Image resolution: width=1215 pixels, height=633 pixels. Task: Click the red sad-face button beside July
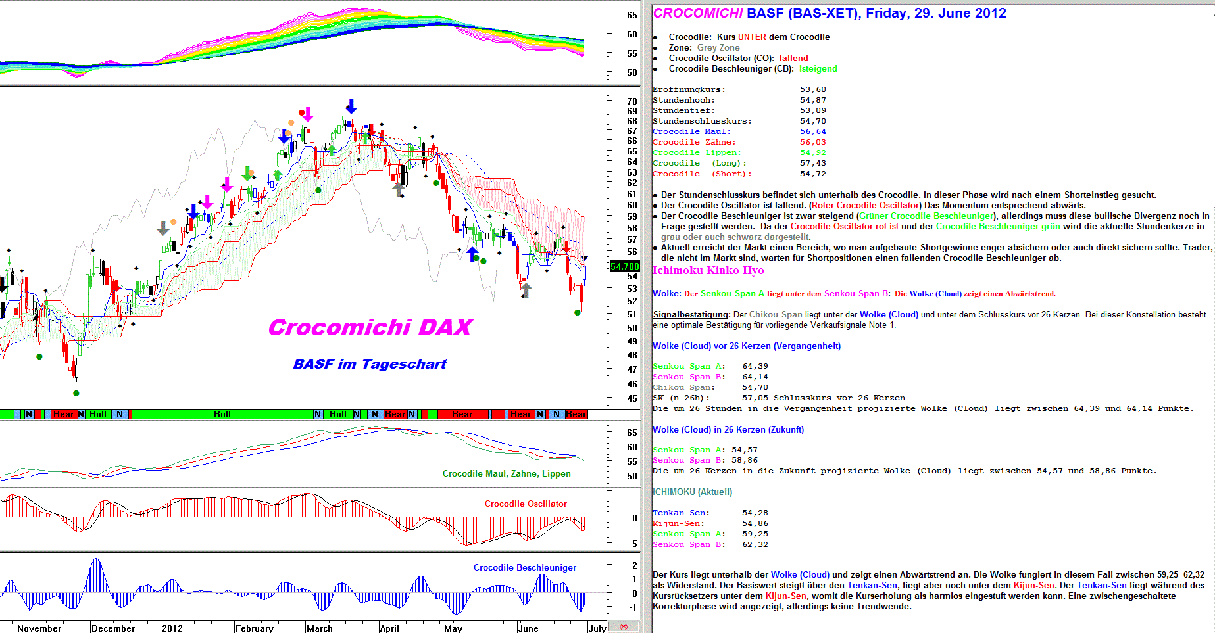coord(624,627)
